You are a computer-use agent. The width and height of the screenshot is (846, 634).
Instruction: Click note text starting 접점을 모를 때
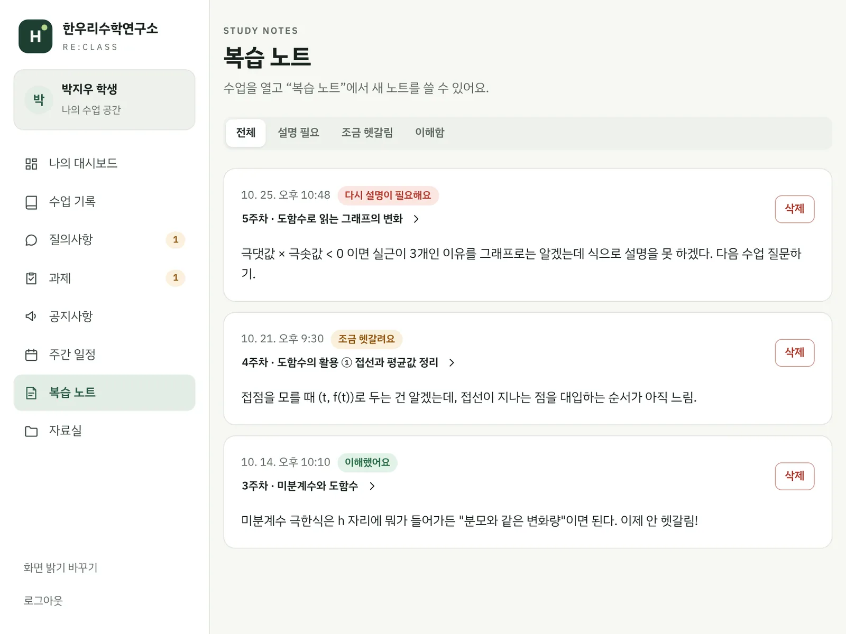(x=468, y=397)
